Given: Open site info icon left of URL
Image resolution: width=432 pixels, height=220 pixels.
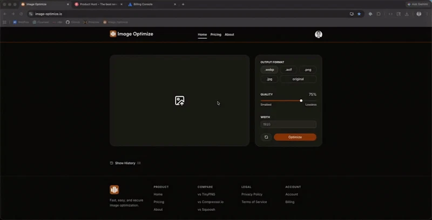Looking at the screenshot, I should [x=31, y=14].
